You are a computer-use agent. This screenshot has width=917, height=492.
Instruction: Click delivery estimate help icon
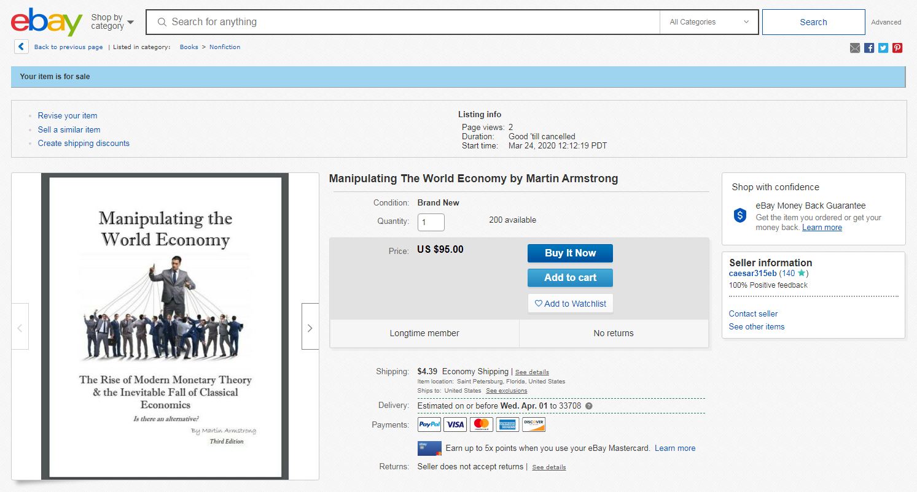point(589,406)
